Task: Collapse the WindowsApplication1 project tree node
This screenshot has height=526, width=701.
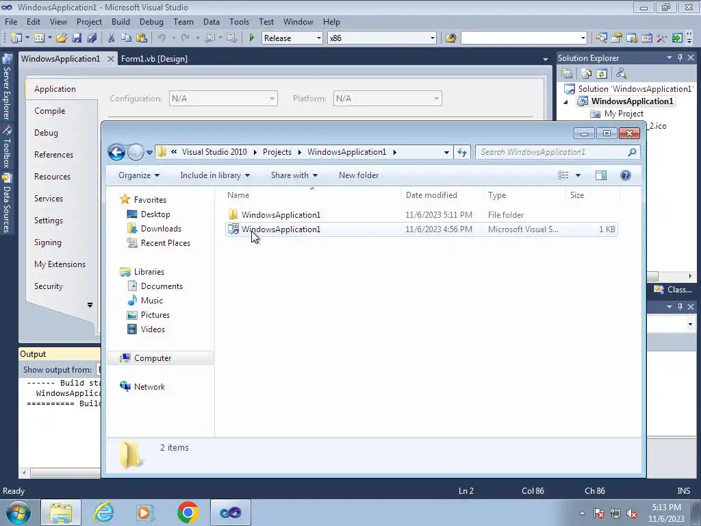Action: pyautogui.click(x=565, y=101)
